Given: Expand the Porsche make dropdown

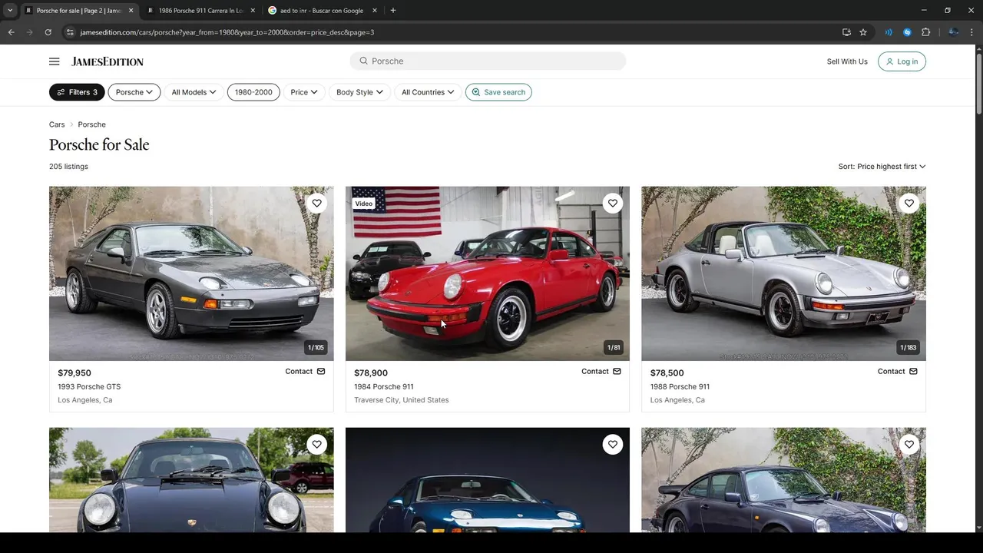Looking at the screenshot, I should point(134,92).
